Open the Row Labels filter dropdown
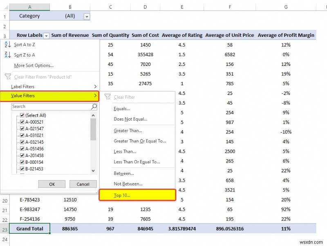 46,35
